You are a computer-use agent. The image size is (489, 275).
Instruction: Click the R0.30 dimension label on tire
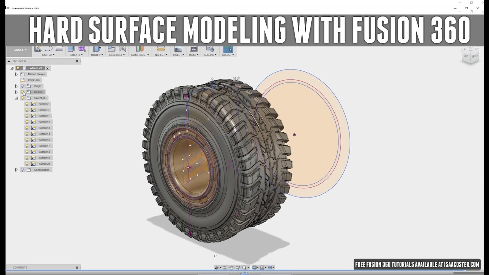(236, 79)
